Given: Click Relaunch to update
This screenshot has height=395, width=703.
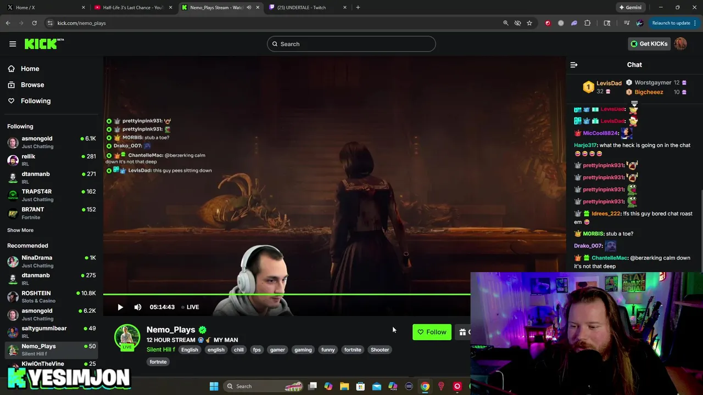Looking at the screenshot, I should (x=674, y=23).
